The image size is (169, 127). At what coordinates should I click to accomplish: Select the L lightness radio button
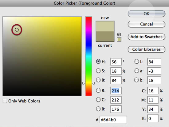click(136, 62)
